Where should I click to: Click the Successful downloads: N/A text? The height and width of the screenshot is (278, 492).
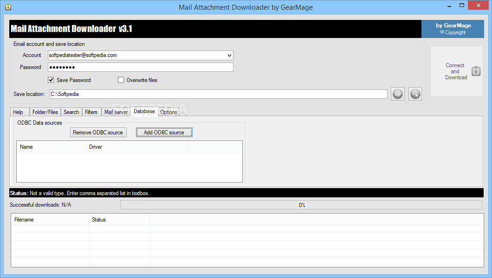coord(40,205)
